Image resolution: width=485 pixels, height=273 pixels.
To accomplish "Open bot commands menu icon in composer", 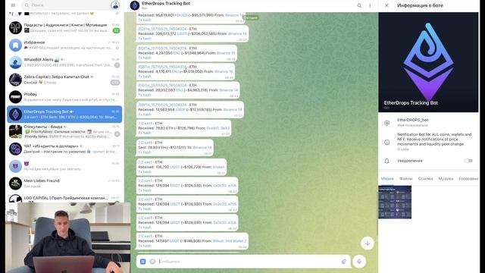I will [143, 262].
